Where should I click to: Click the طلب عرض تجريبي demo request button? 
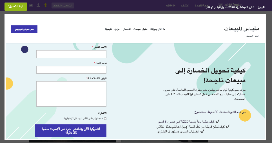click(x=24, y=29)
